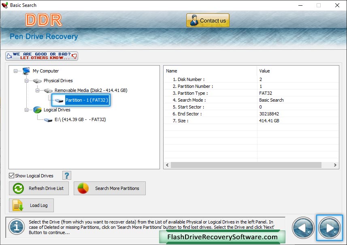This screenshot has height=245, width=347.
Task: Uncheck the Show Logical Drives checkbox
Action: pyautogui.click(x=11, y=175)
